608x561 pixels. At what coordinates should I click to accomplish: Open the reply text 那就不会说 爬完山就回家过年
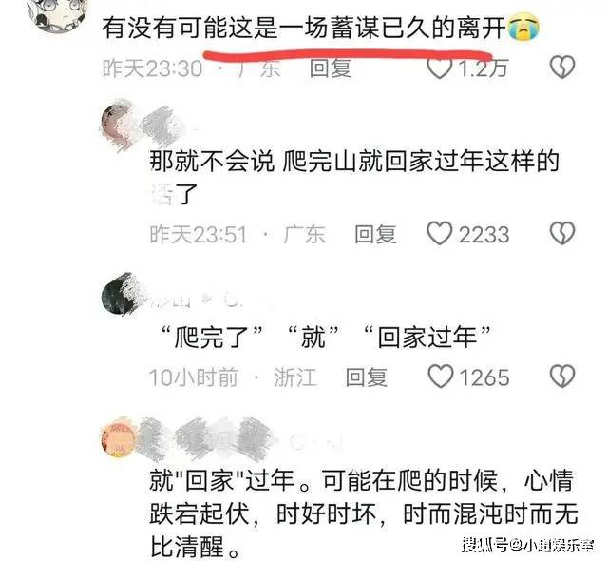354,177
